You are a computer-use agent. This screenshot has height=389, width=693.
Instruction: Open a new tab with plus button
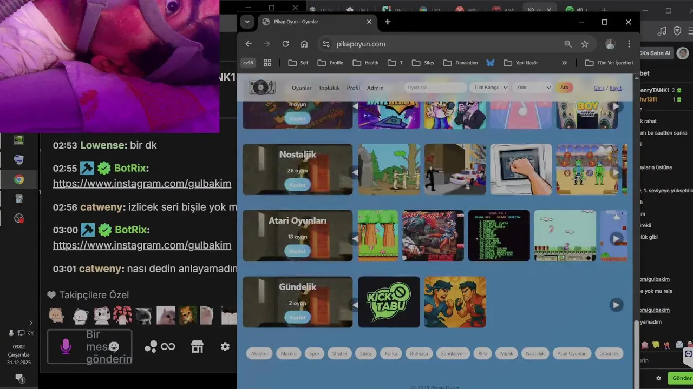[x=388, y=22]
